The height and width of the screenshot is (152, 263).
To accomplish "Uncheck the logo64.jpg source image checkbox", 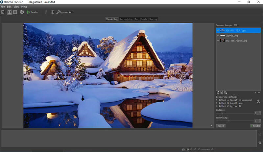I will click(218, 35).
